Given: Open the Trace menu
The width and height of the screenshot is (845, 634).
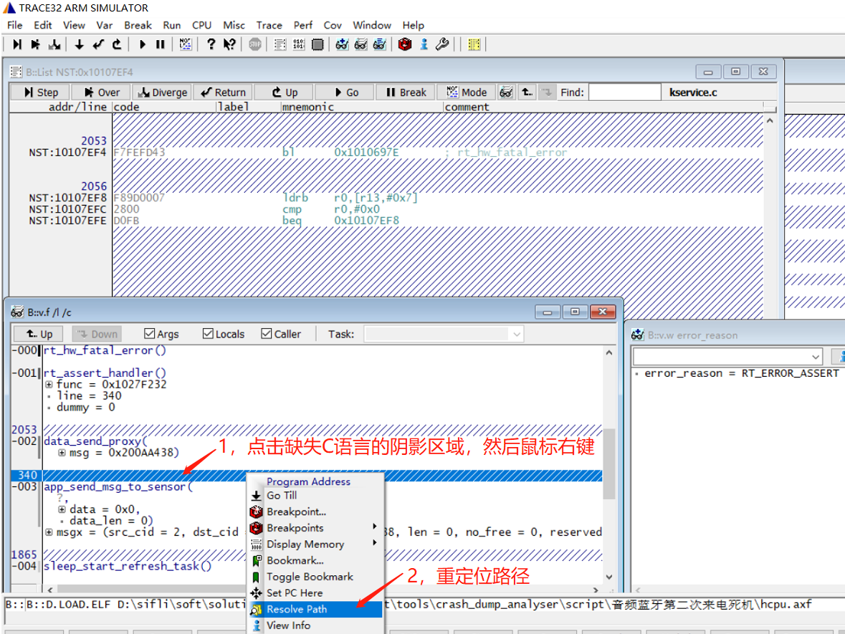Looking at the screenshot, I should tap(269, 25).
